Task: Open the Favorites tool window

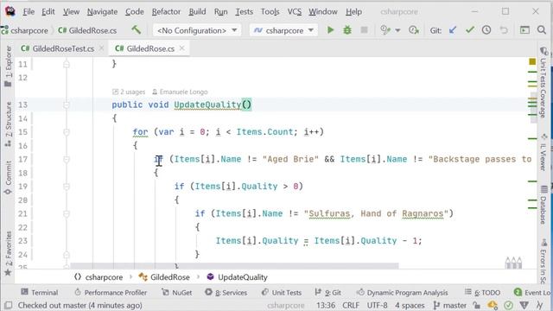Action: click(8, 253)
